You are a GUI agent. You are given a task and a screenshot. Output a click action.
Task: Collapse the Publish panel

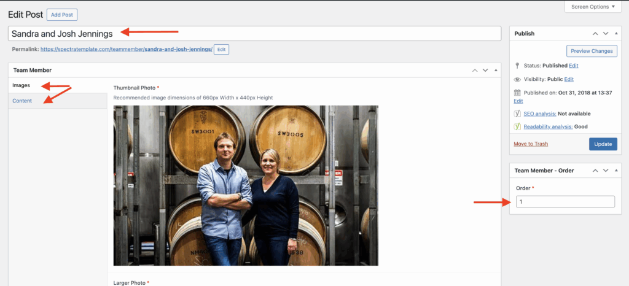pos(615,34)
